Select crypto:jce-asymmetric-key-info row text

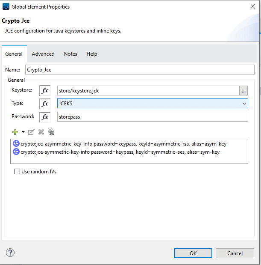click(123, 144)
